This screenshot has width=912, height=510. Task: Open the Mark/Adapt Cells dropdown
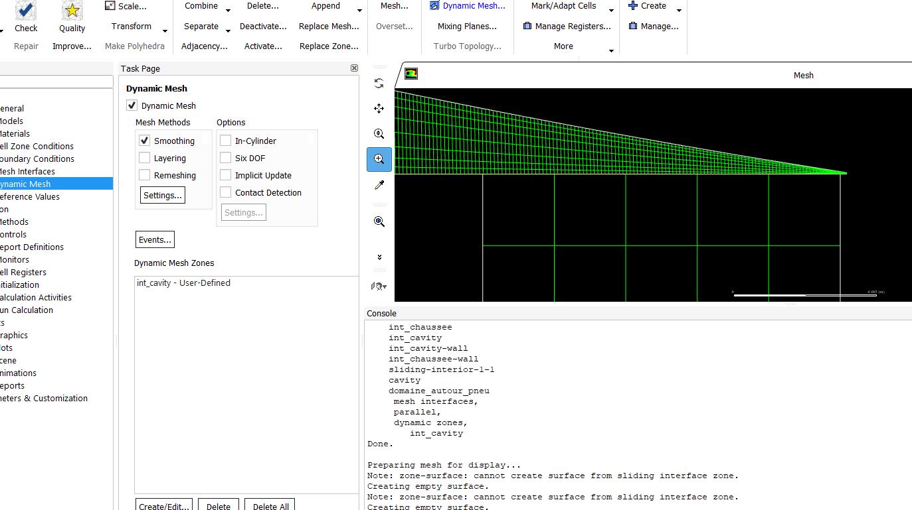(611, 10)
